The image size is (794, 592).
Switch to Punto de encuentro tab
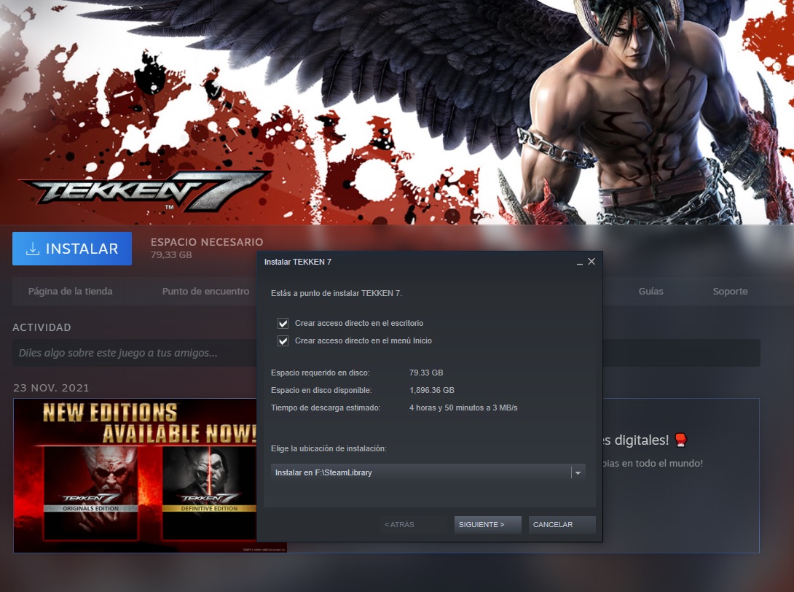click(x=205, y=292)
